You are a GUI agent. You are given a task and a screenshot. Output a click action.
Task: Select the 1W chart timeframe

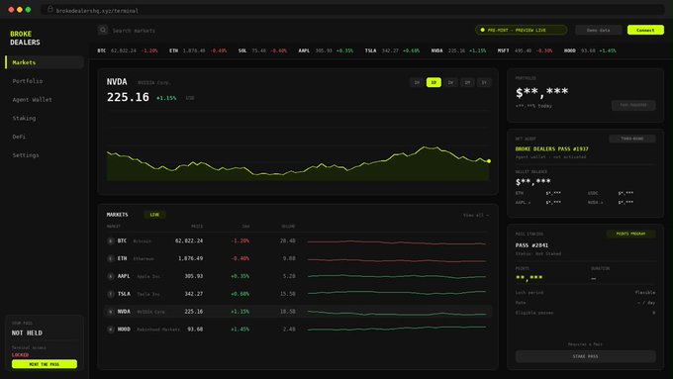coord(450,82)
